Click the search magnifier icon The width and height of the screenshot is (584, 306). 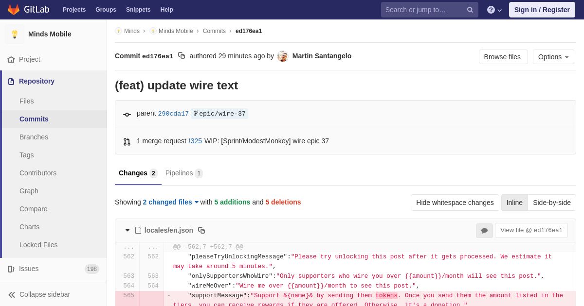pos(470,10)
